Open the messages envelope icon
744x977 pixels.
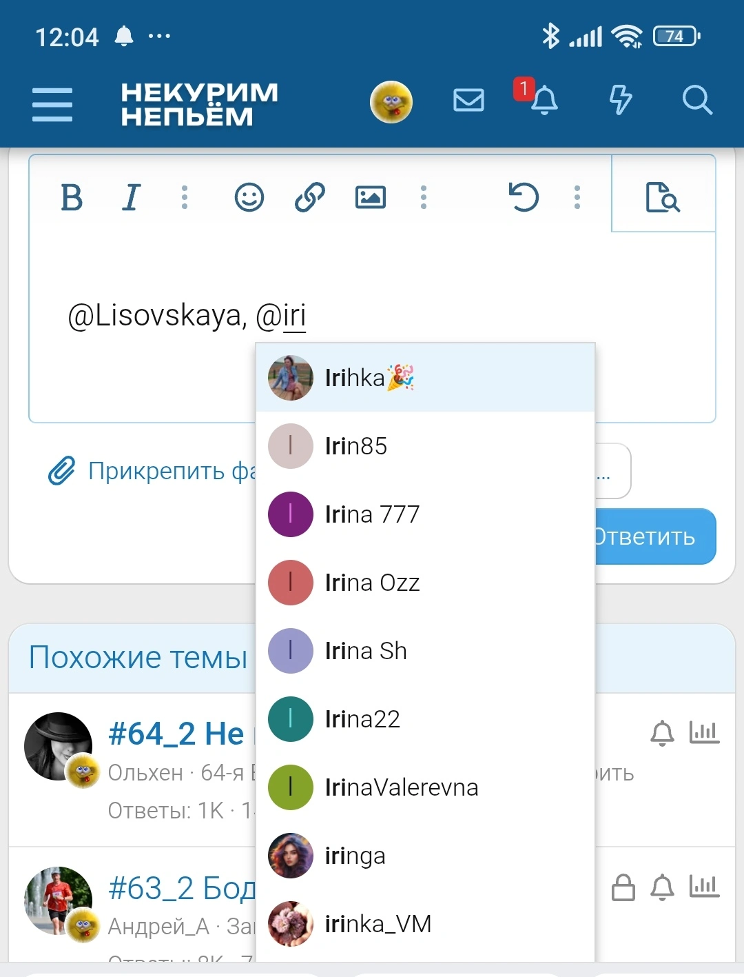468,101
